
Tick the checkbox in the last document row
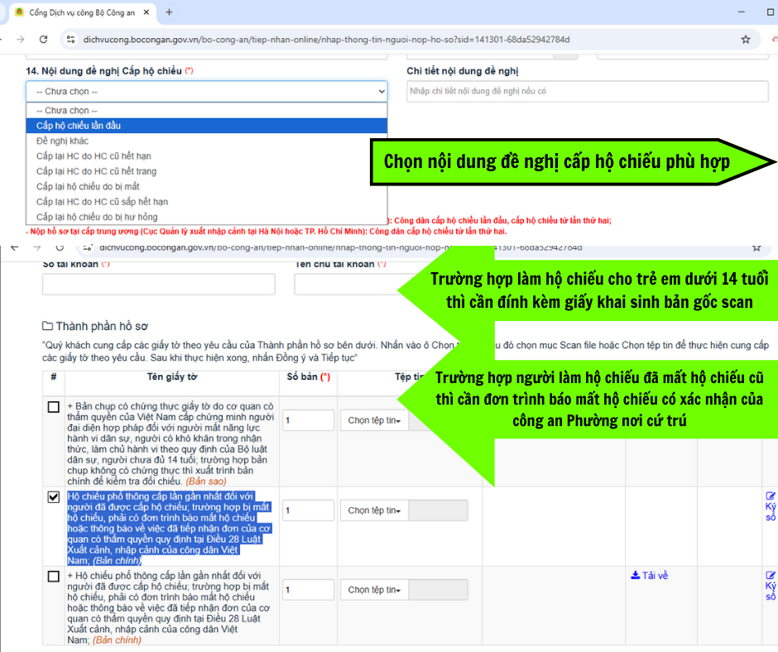54,577
